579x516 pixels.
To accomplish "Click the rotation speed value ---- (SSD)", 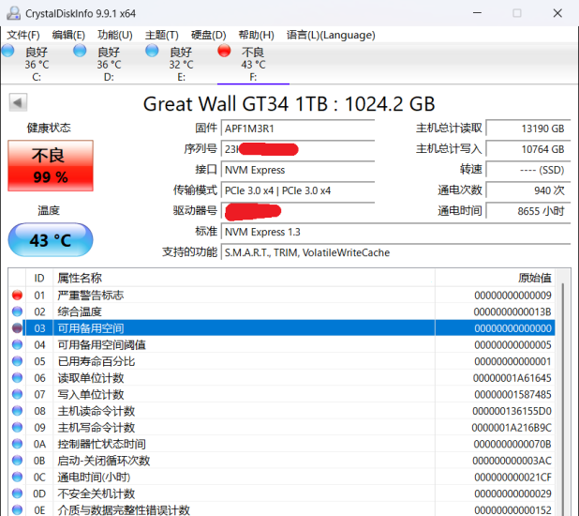I will (528, 170).
